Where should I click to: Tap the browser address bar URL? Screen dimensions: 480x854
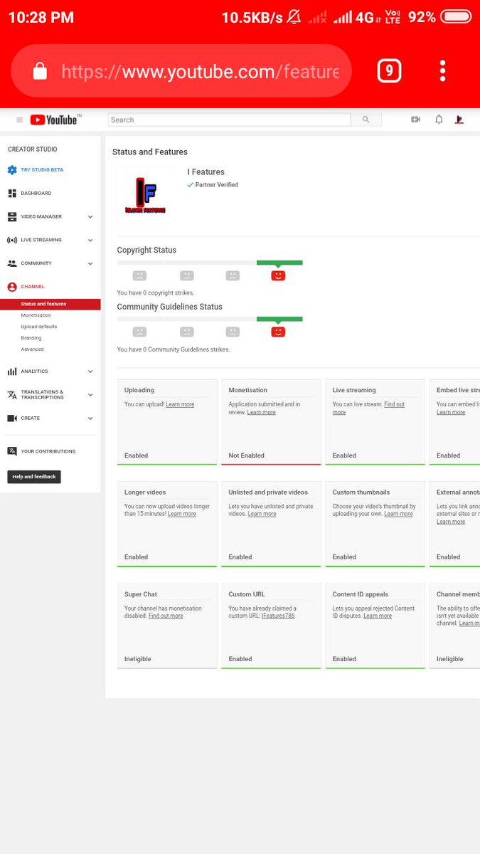200,71
